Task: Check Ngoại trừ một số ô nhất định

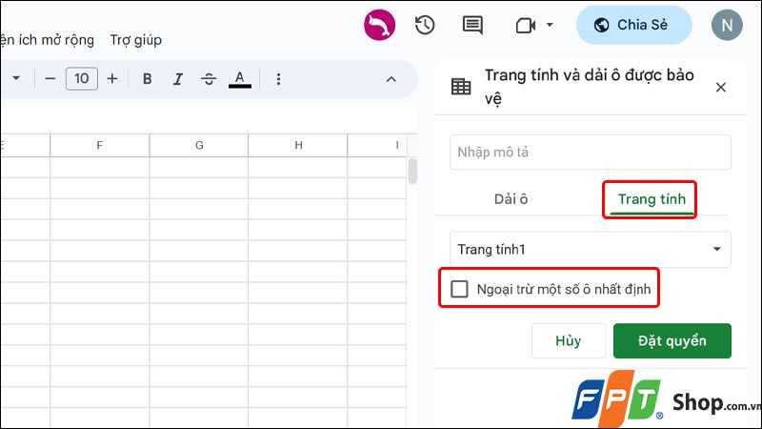Action: pos(459,289)
